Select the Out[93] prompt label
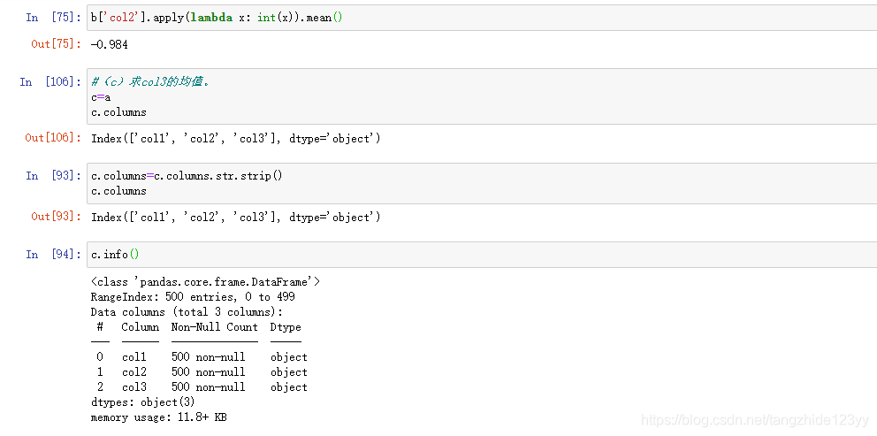Viewport: 877px width, 436px height. (x=57, y=216)
